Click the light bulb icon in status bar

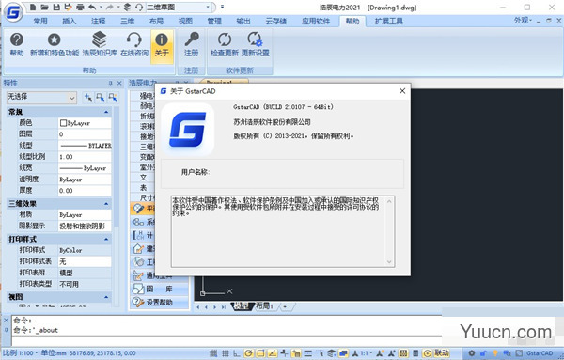(x=495, y=353)
